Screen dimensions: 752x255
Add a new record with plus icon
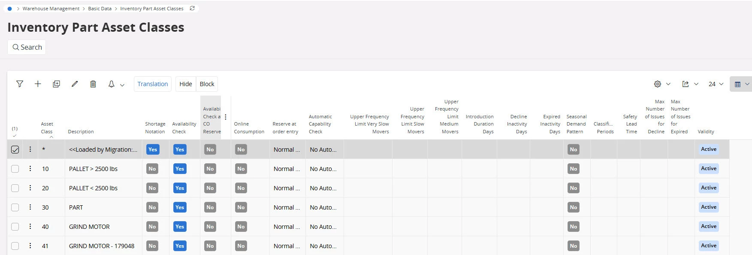coord(38,84)
